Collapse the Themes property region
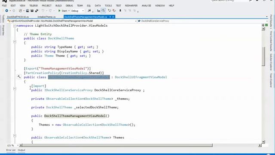275x155 pixels. 15,136
